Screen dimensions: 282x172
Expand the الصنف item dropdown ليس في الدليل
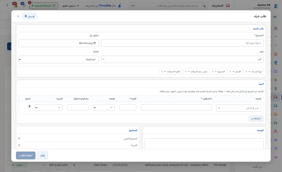239,108
